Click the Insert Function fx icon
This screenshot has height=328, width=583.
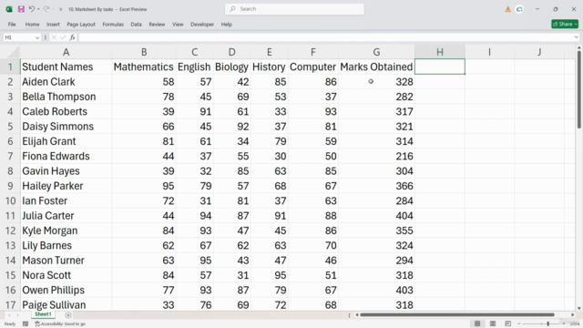pos(72,37)
